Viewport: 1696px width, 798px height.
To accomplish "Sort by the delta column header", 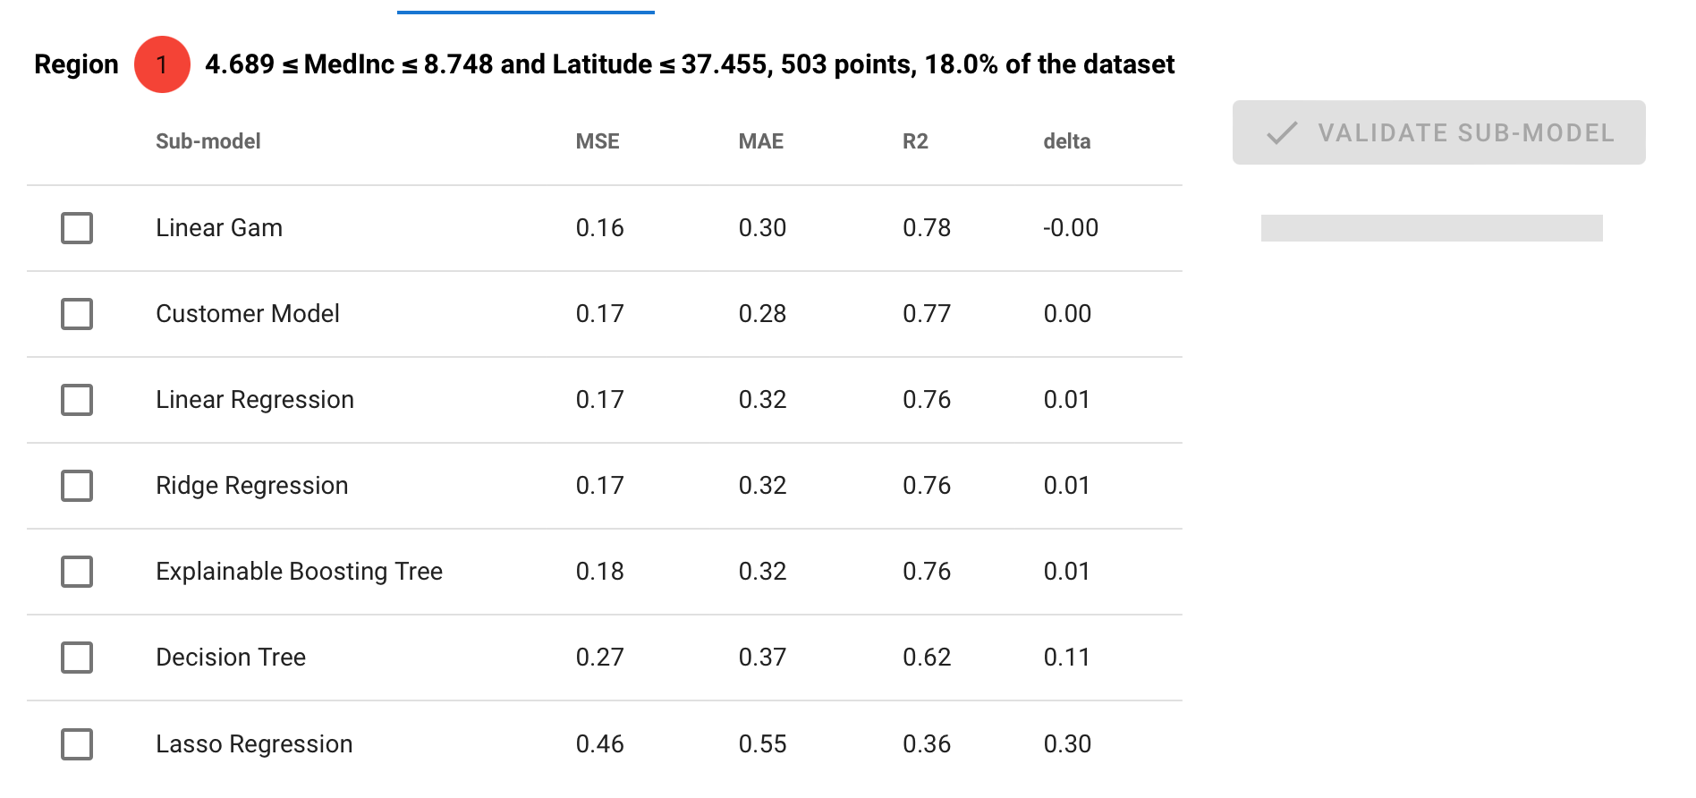I will 1067,141.
